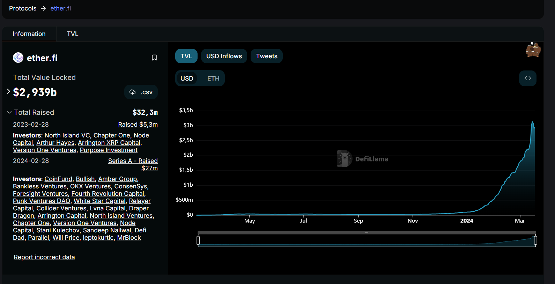
Task: Click right handle of chart range slider
Action: (x=535, y=240)
